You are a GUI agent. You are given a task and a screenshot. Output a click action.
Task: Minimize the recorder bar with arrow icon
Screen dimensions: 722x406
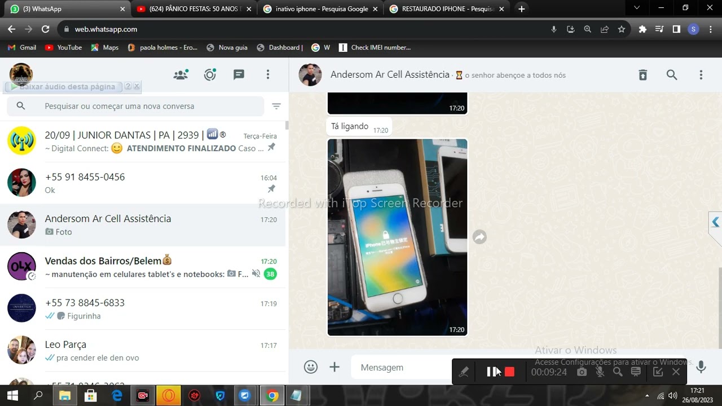(658, 372)
